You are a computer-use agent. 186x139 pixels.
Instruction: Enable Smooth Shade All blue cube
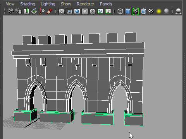pyautogui.click(x=128, y=11)
